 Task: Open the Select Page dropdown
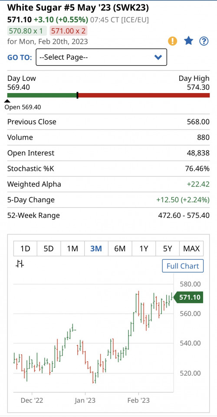pyautogui.click(x=101, y=57)
